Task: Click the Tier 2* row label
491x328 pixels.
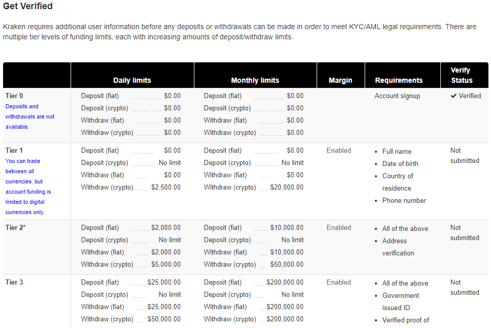Action: [15, 228]
